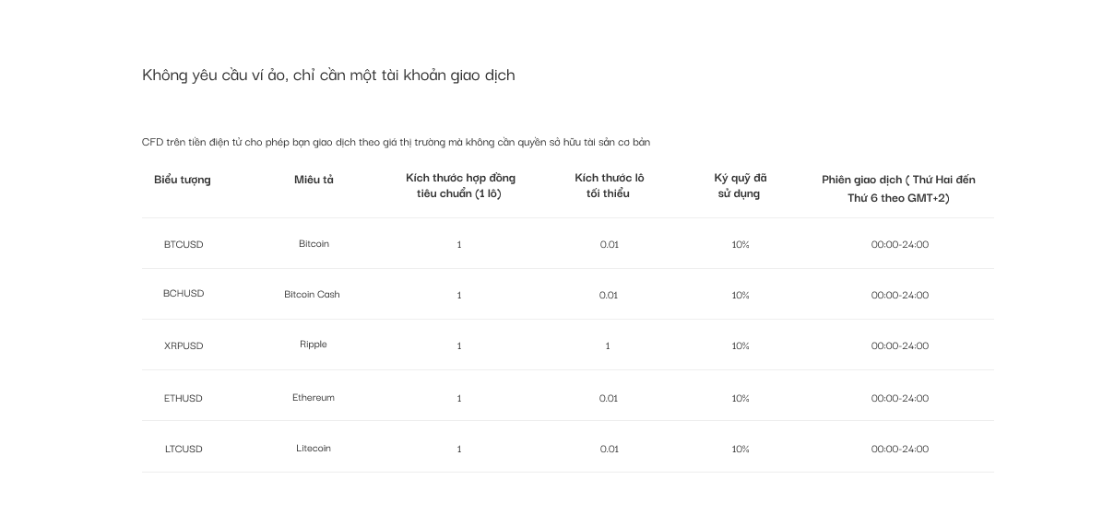Select the ETHUSD symbol row entry

tap(183, 398)
